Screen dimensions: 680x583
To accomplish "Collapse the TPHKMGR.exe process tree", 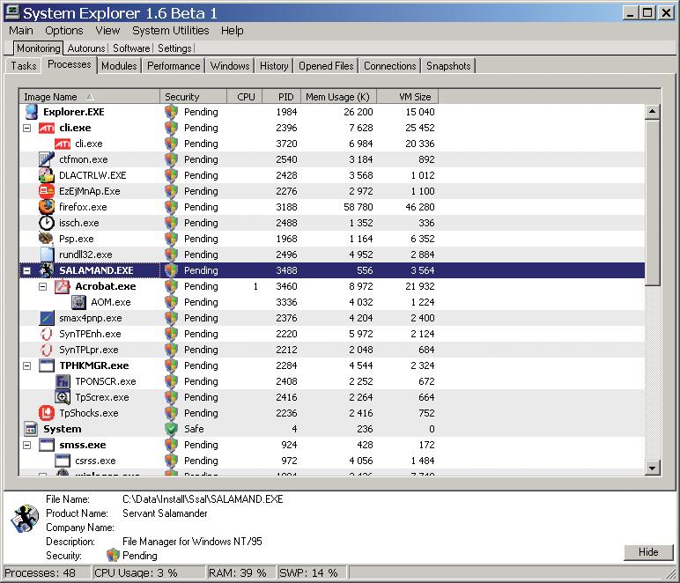I will tap(27, 365).
